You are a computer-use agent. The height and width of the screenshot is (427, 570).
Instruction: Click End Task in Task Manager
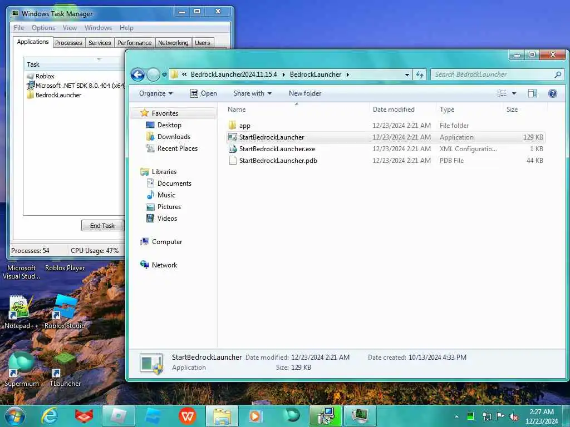point(102,226)
